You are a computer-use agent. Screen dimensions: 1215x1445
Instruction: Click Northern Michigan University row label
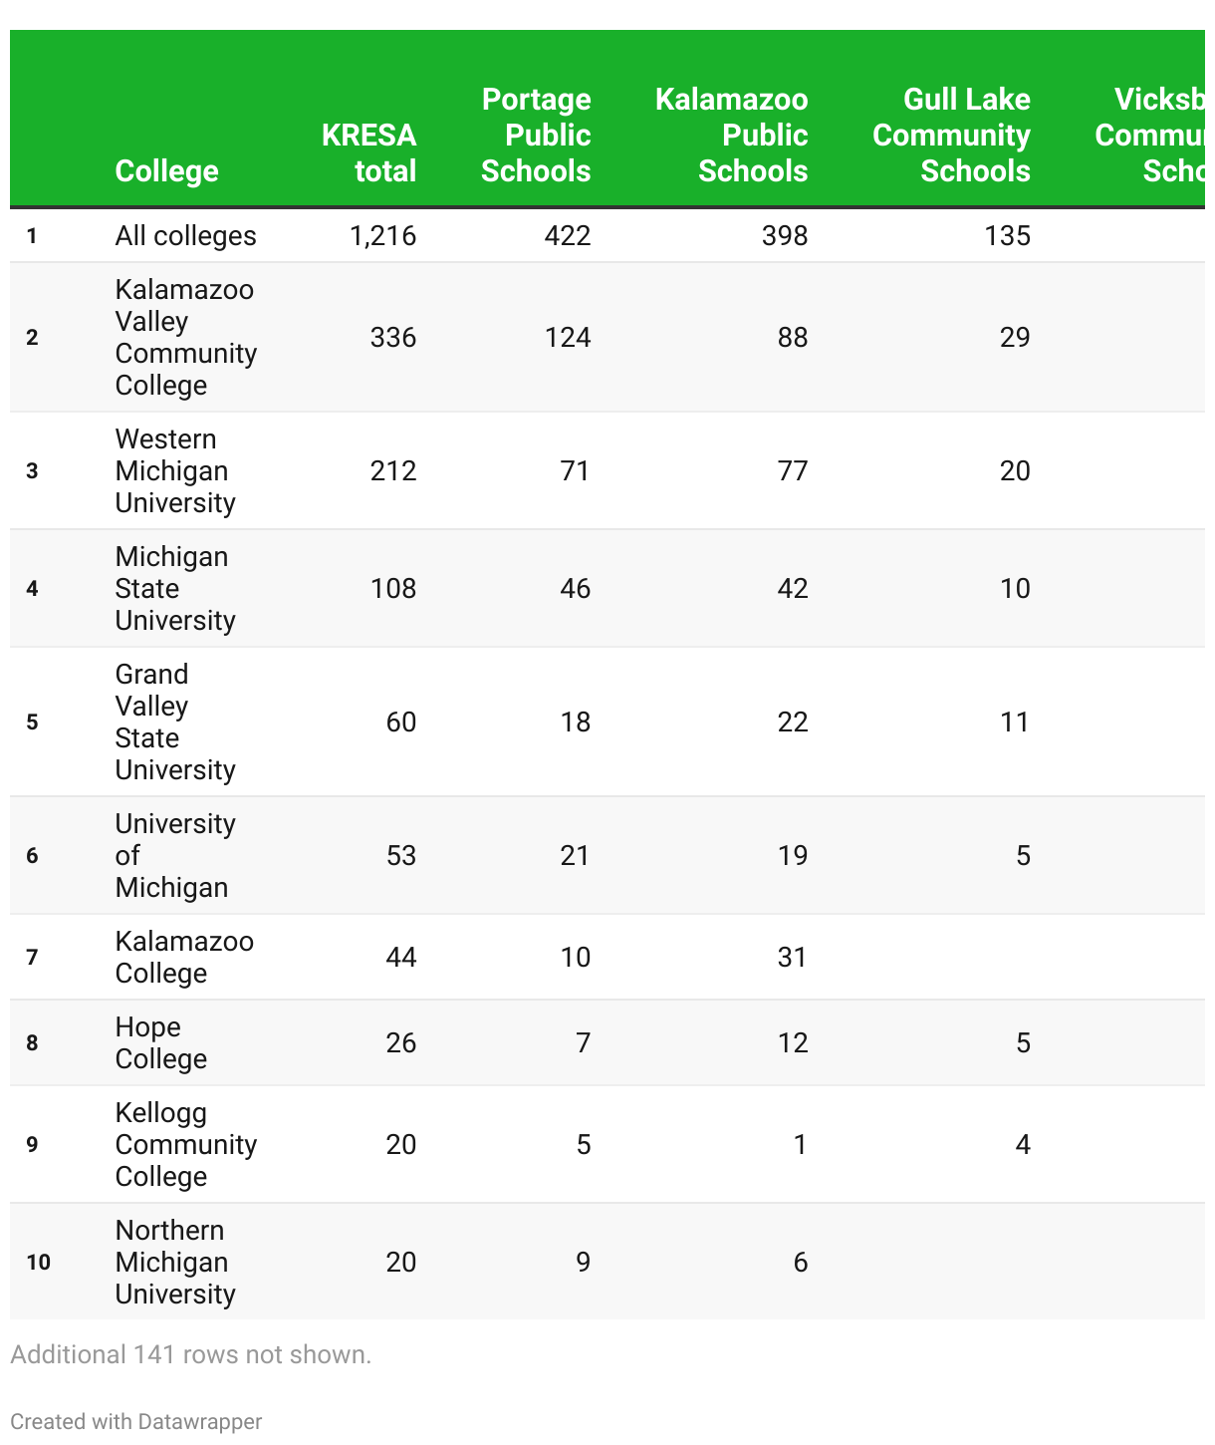174,1263
